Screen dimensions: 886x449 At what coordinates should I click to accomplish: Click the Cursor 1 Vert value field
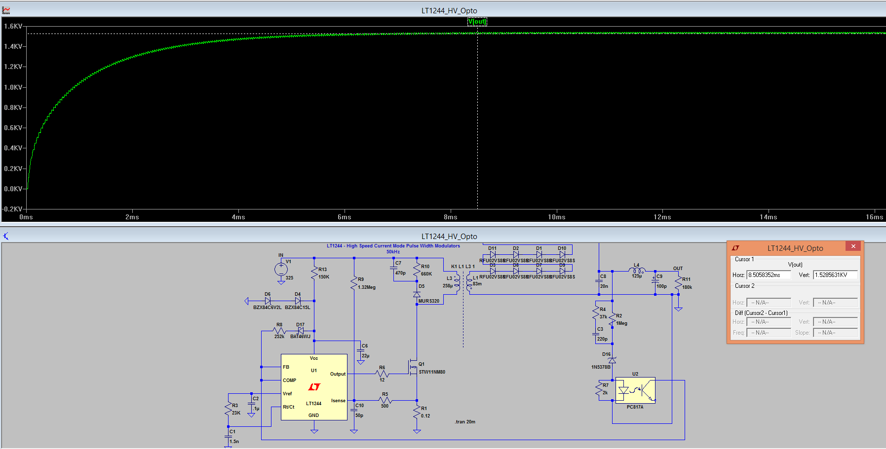pos(835,275)
